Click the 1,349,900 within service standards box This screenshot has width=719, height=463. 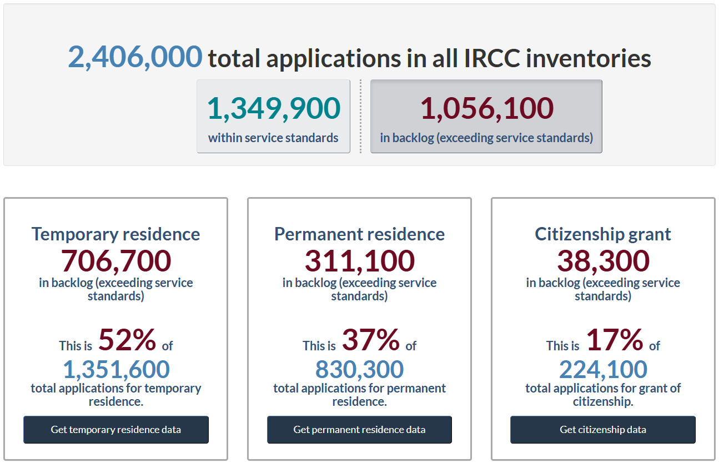coord(273,116)
